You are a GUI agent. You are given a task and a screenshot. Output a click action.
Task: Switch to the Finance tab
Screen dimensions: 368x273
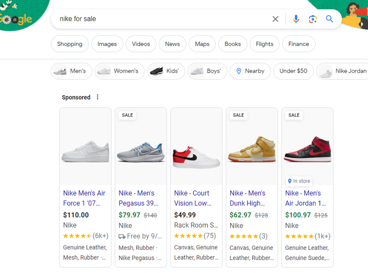pyautogui.click(x=299, y=44)
